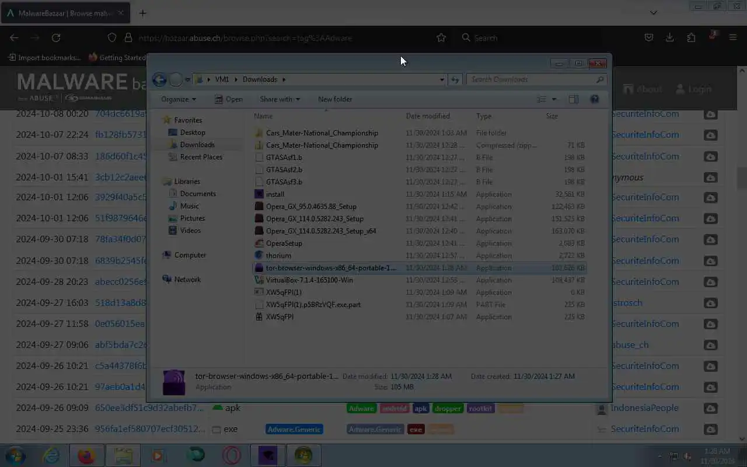
Task: Click the Firefox tracking protection shield icon
Action: pos(112,38)
